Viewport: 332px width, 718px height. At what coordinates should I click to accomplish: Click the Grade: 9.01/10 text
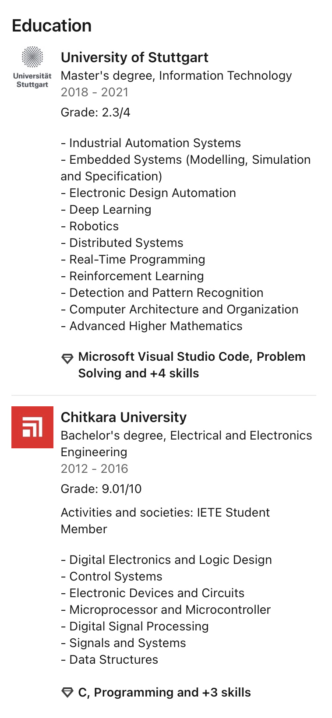[101, 489]
